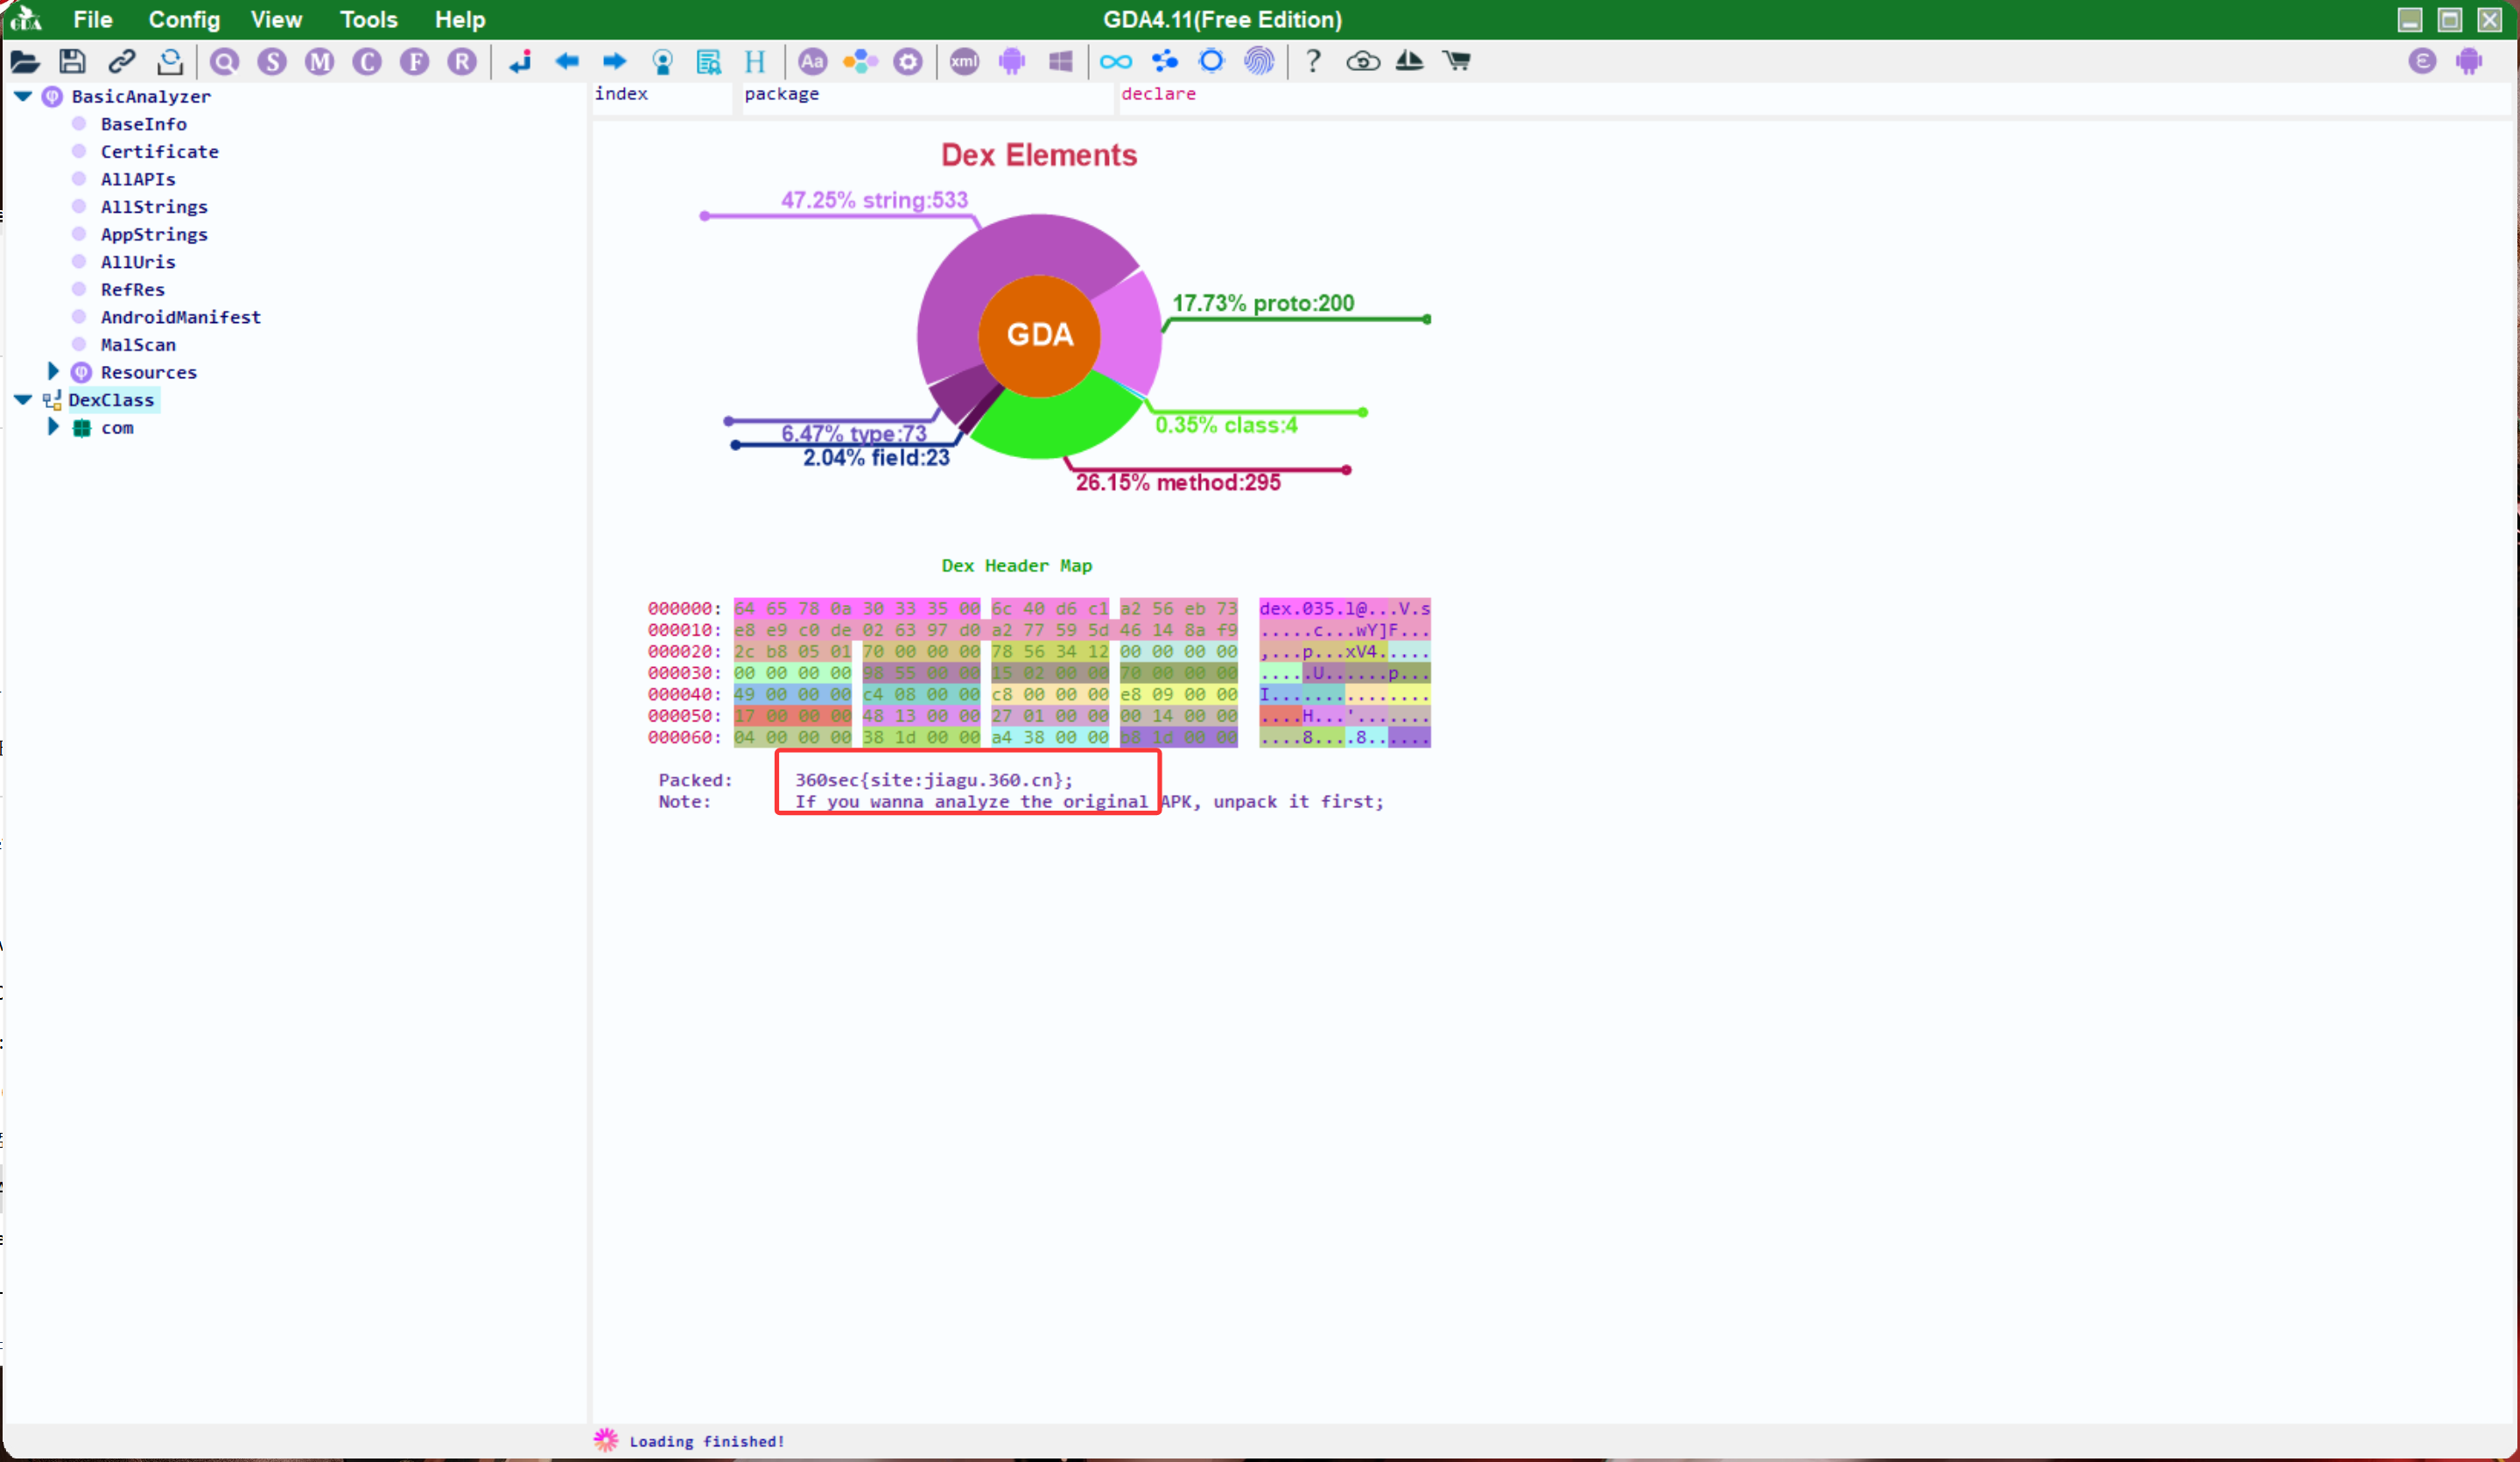Viewport: 2520px width, 1462px height.
Task: Open the File menu
Action: pos(93,19)
